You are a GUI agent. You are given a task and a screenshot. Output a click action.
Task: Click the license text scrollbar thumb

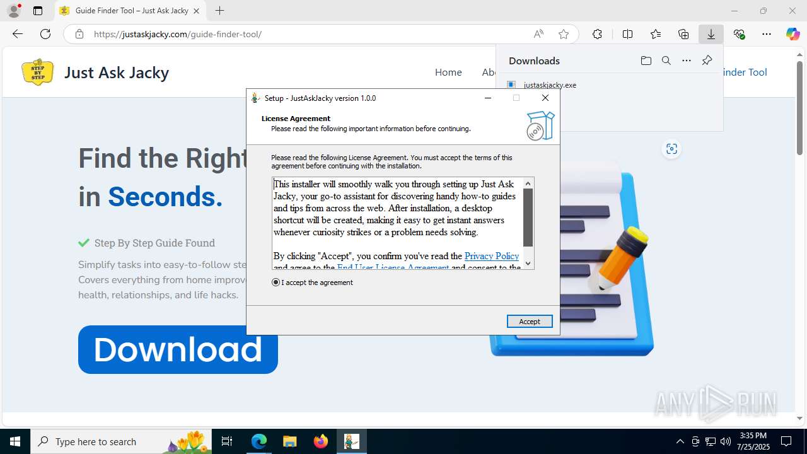[528, 218]
